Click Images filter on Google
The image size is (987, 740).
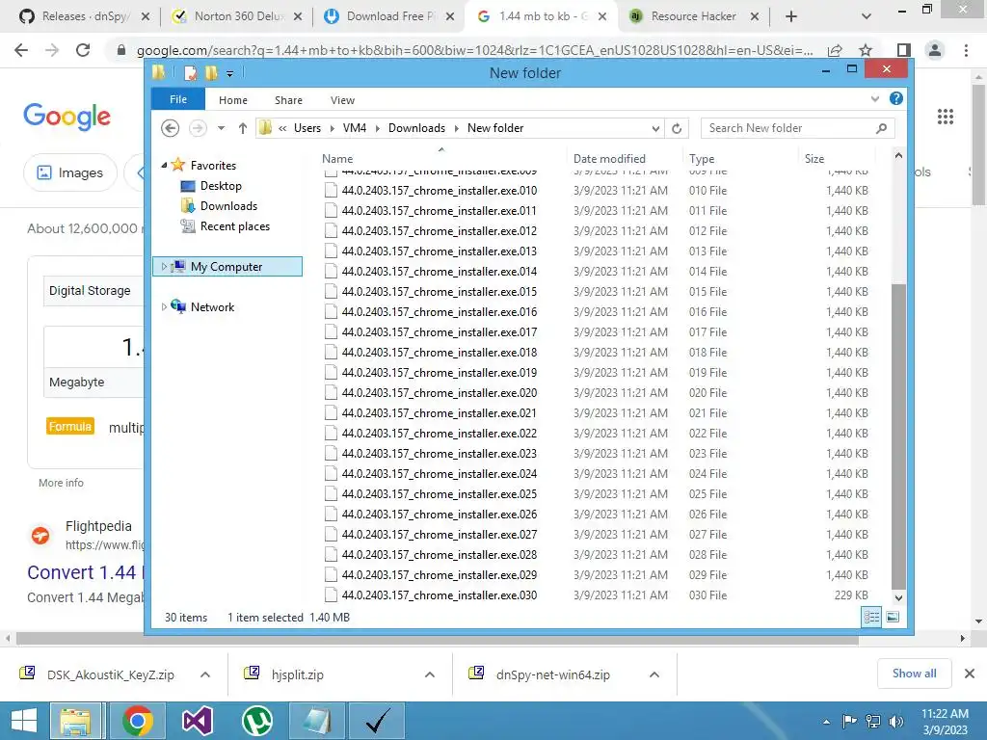pyautogui.click(x=69, y=172)
